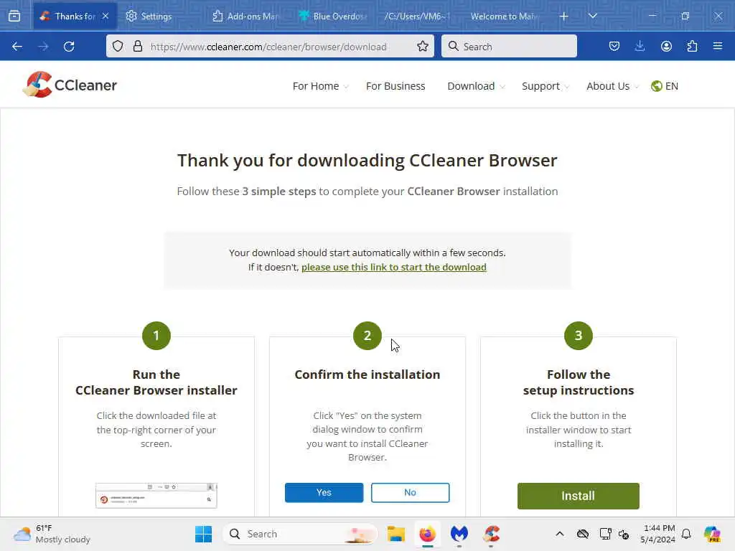Image resolution: width=735 pixels, height=551 pixels.
Task: Save page to Pocket
Action: [x=614, y=47]
